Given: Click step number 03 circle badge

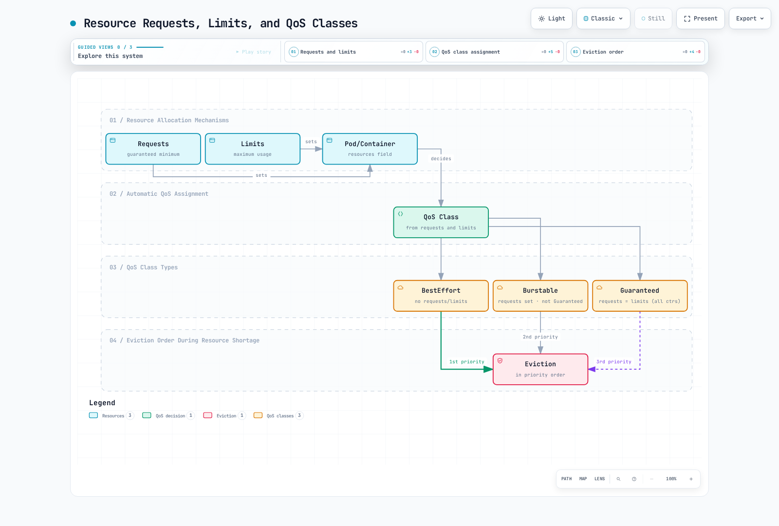Looking at the screenshot, I should tap(575, 52).
